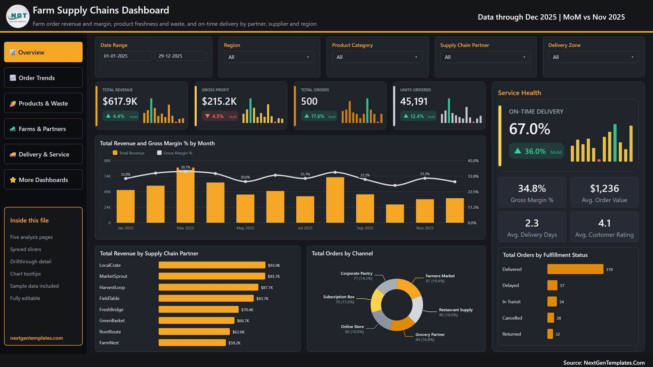This screenshot has height=367, width=653.
Task: Select the FarmNest revenue bar
Action: click(192, 343)
